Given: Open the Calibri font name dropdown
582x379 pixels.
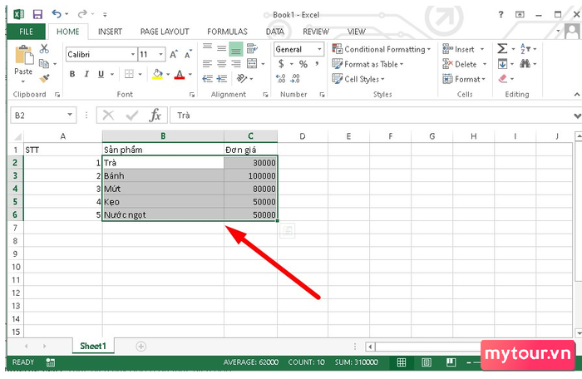Looking at the screenshot, I should (133, 54).
